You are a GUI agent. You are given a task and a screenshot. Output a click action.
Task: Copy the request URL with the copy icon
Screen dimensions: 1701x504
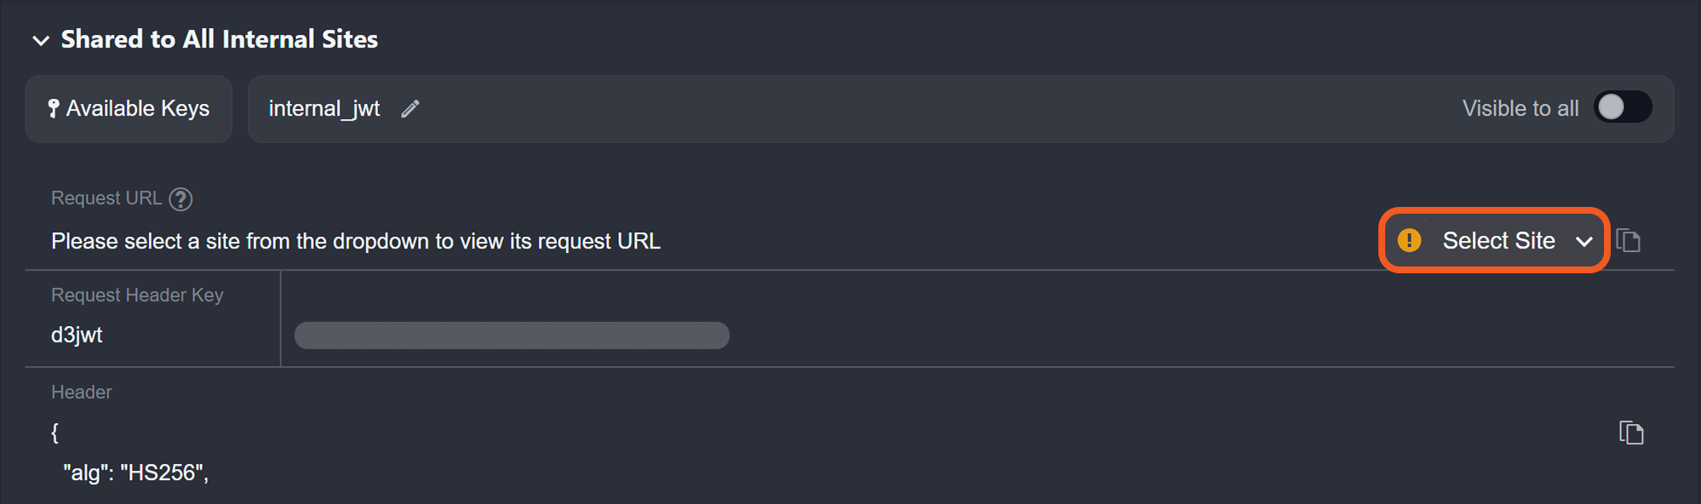(1628, 241)
